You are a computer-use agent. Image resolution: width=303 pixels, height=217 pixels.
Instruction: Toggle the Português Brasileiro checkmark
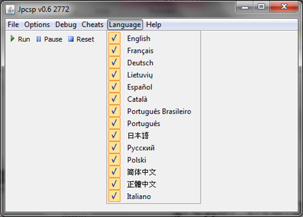(114, 111)
